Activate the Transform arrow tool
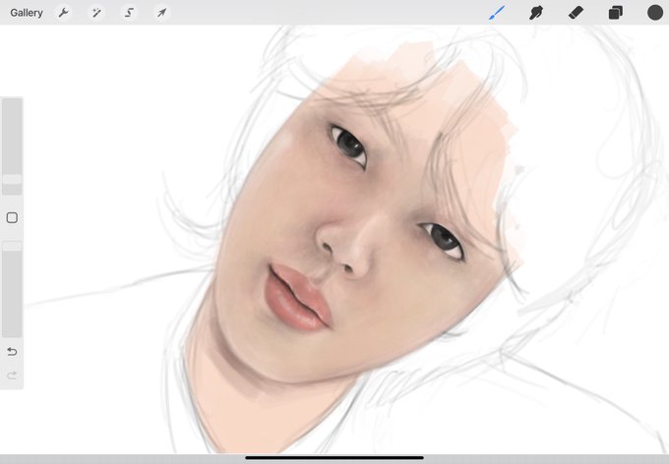Image resolution: width=669 pixels, height=464 pixels. (x=161, y=13)
